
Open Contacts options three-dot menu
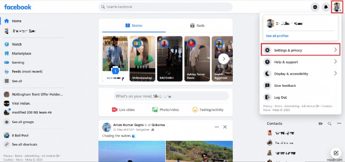click(339, 124)
